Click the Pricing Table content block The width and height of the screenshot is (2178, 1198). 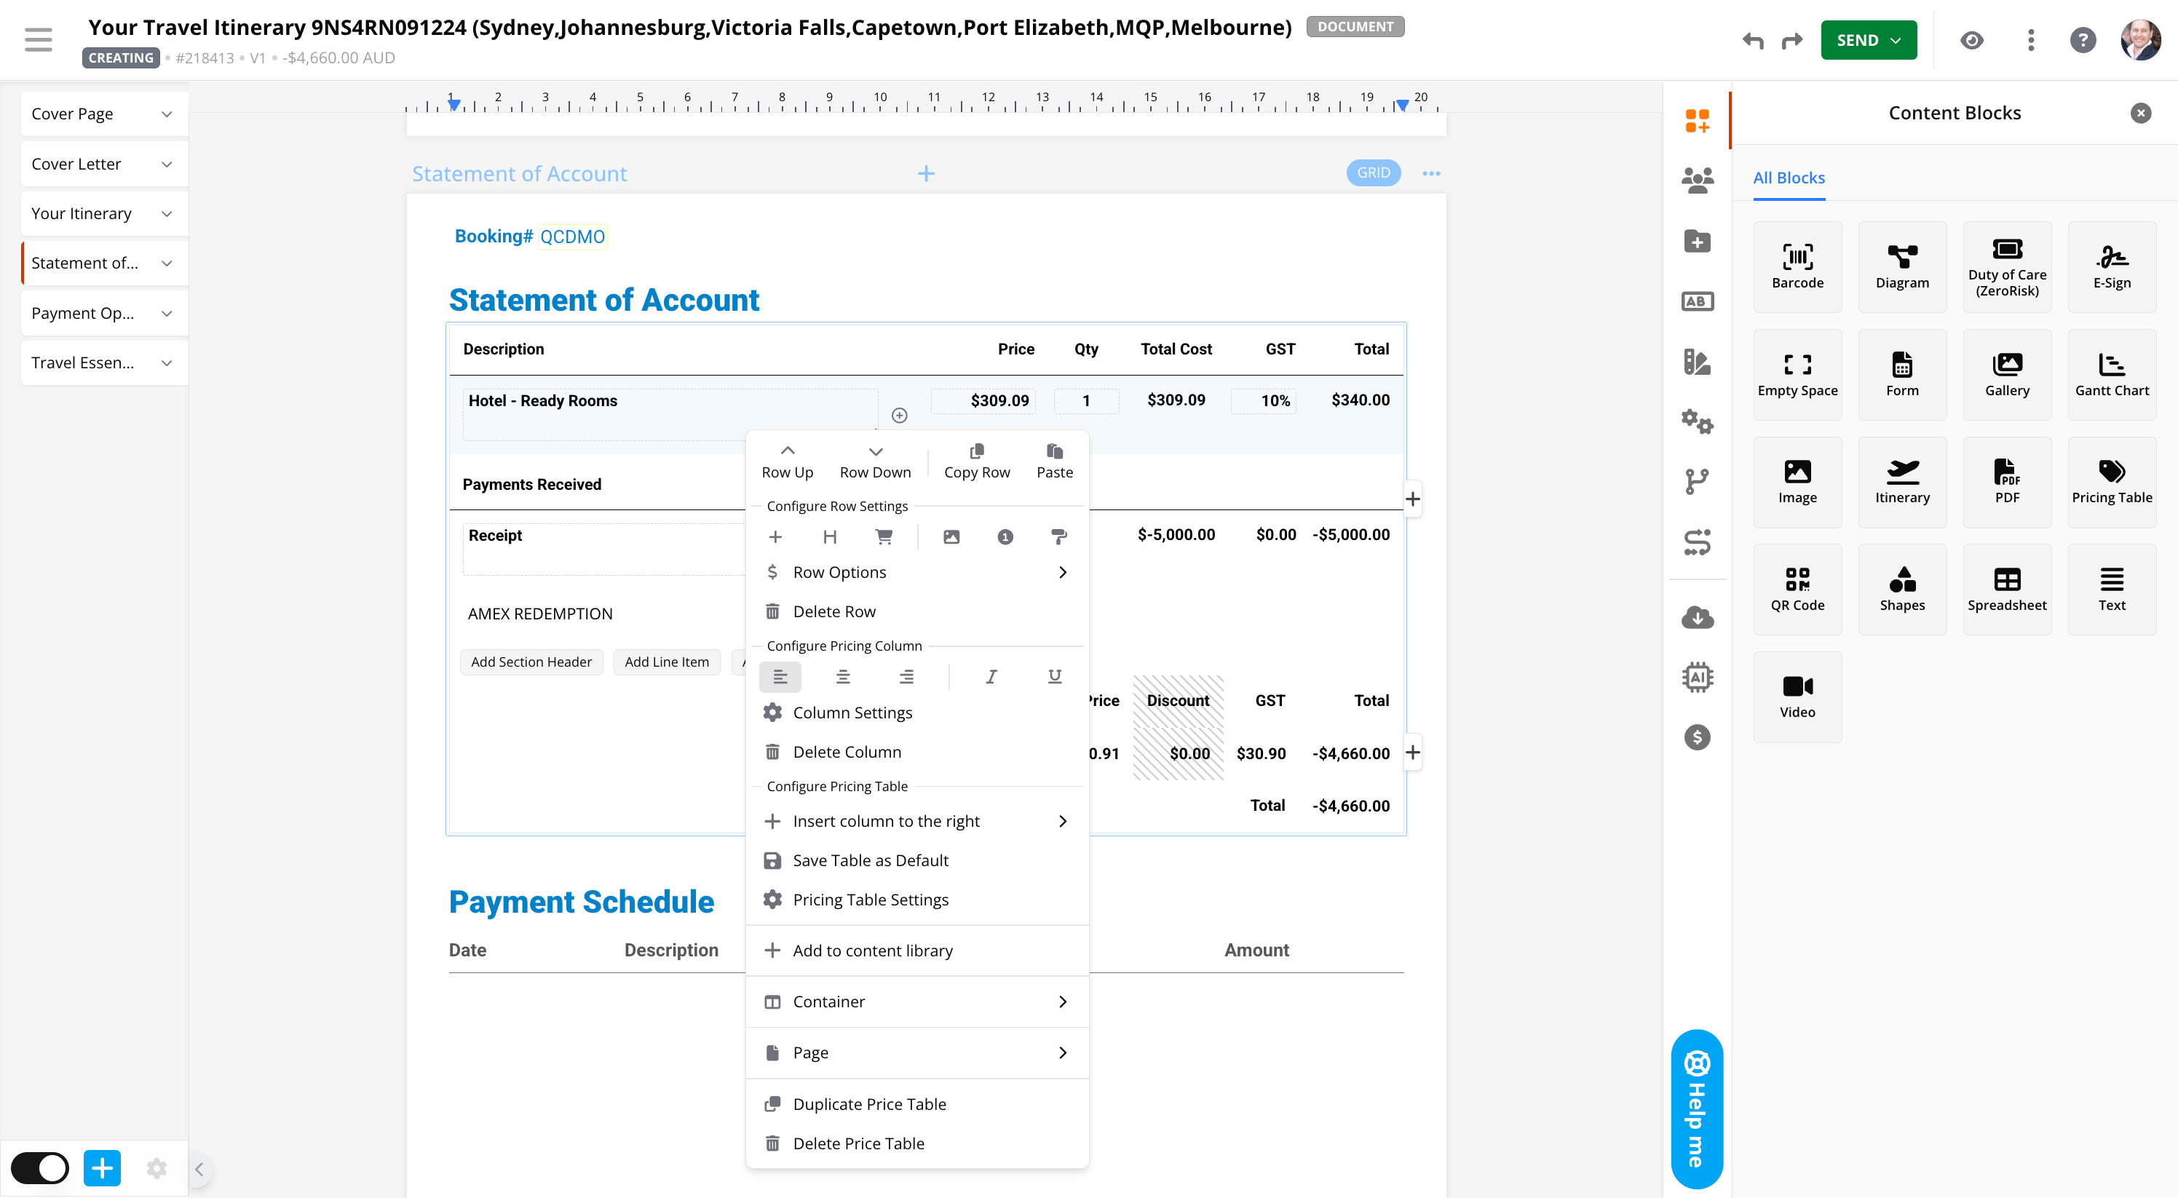2111,482
